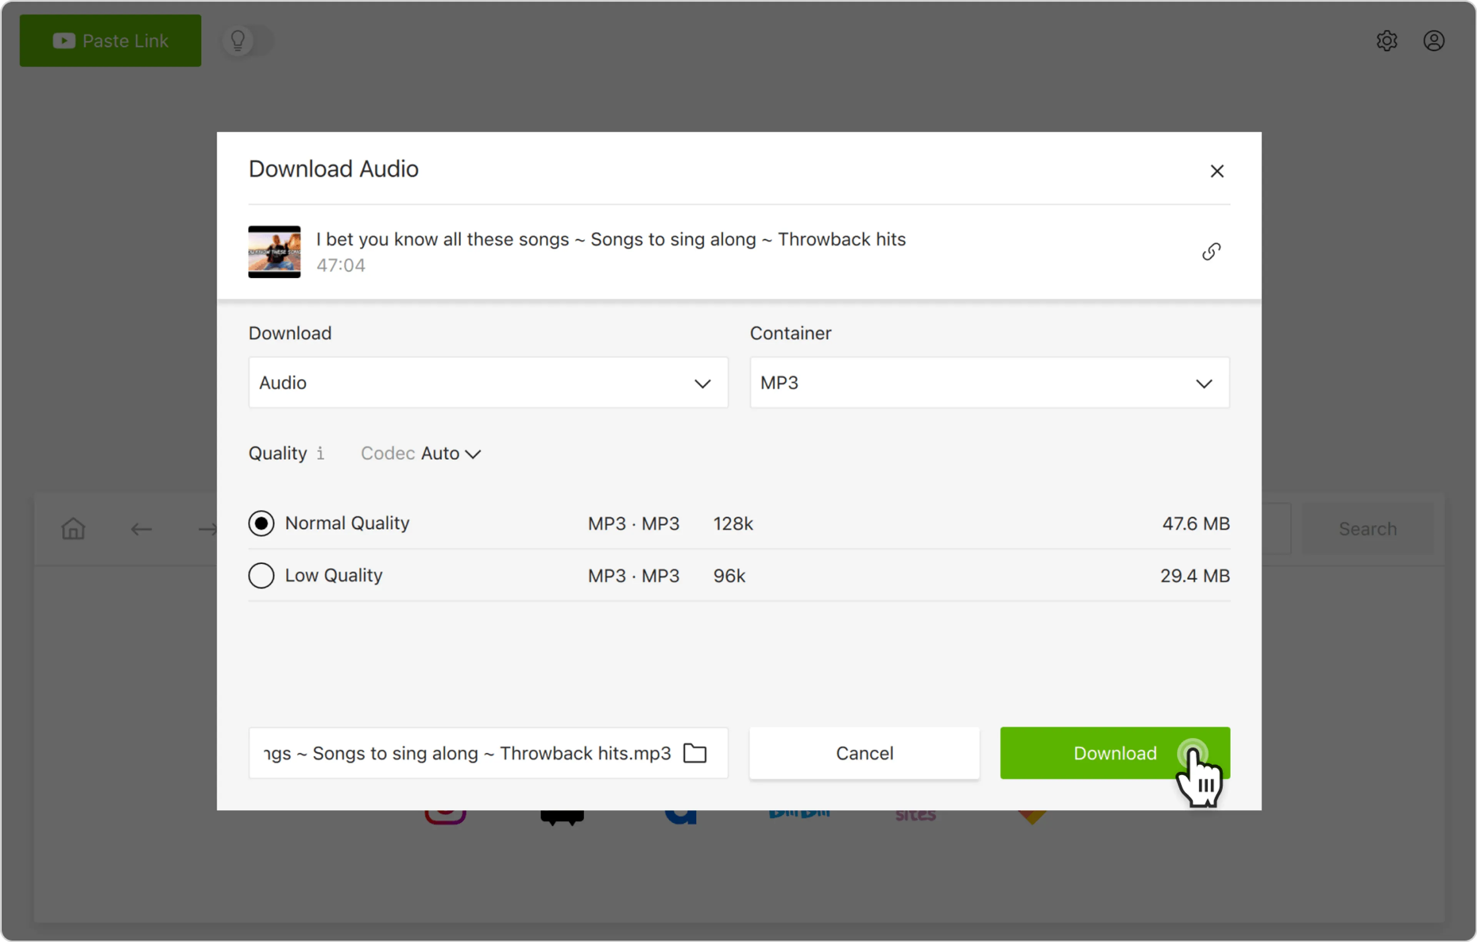Click the browser back arrow
This screenshot has height=942, width=1477.
(x=141, y=530)
